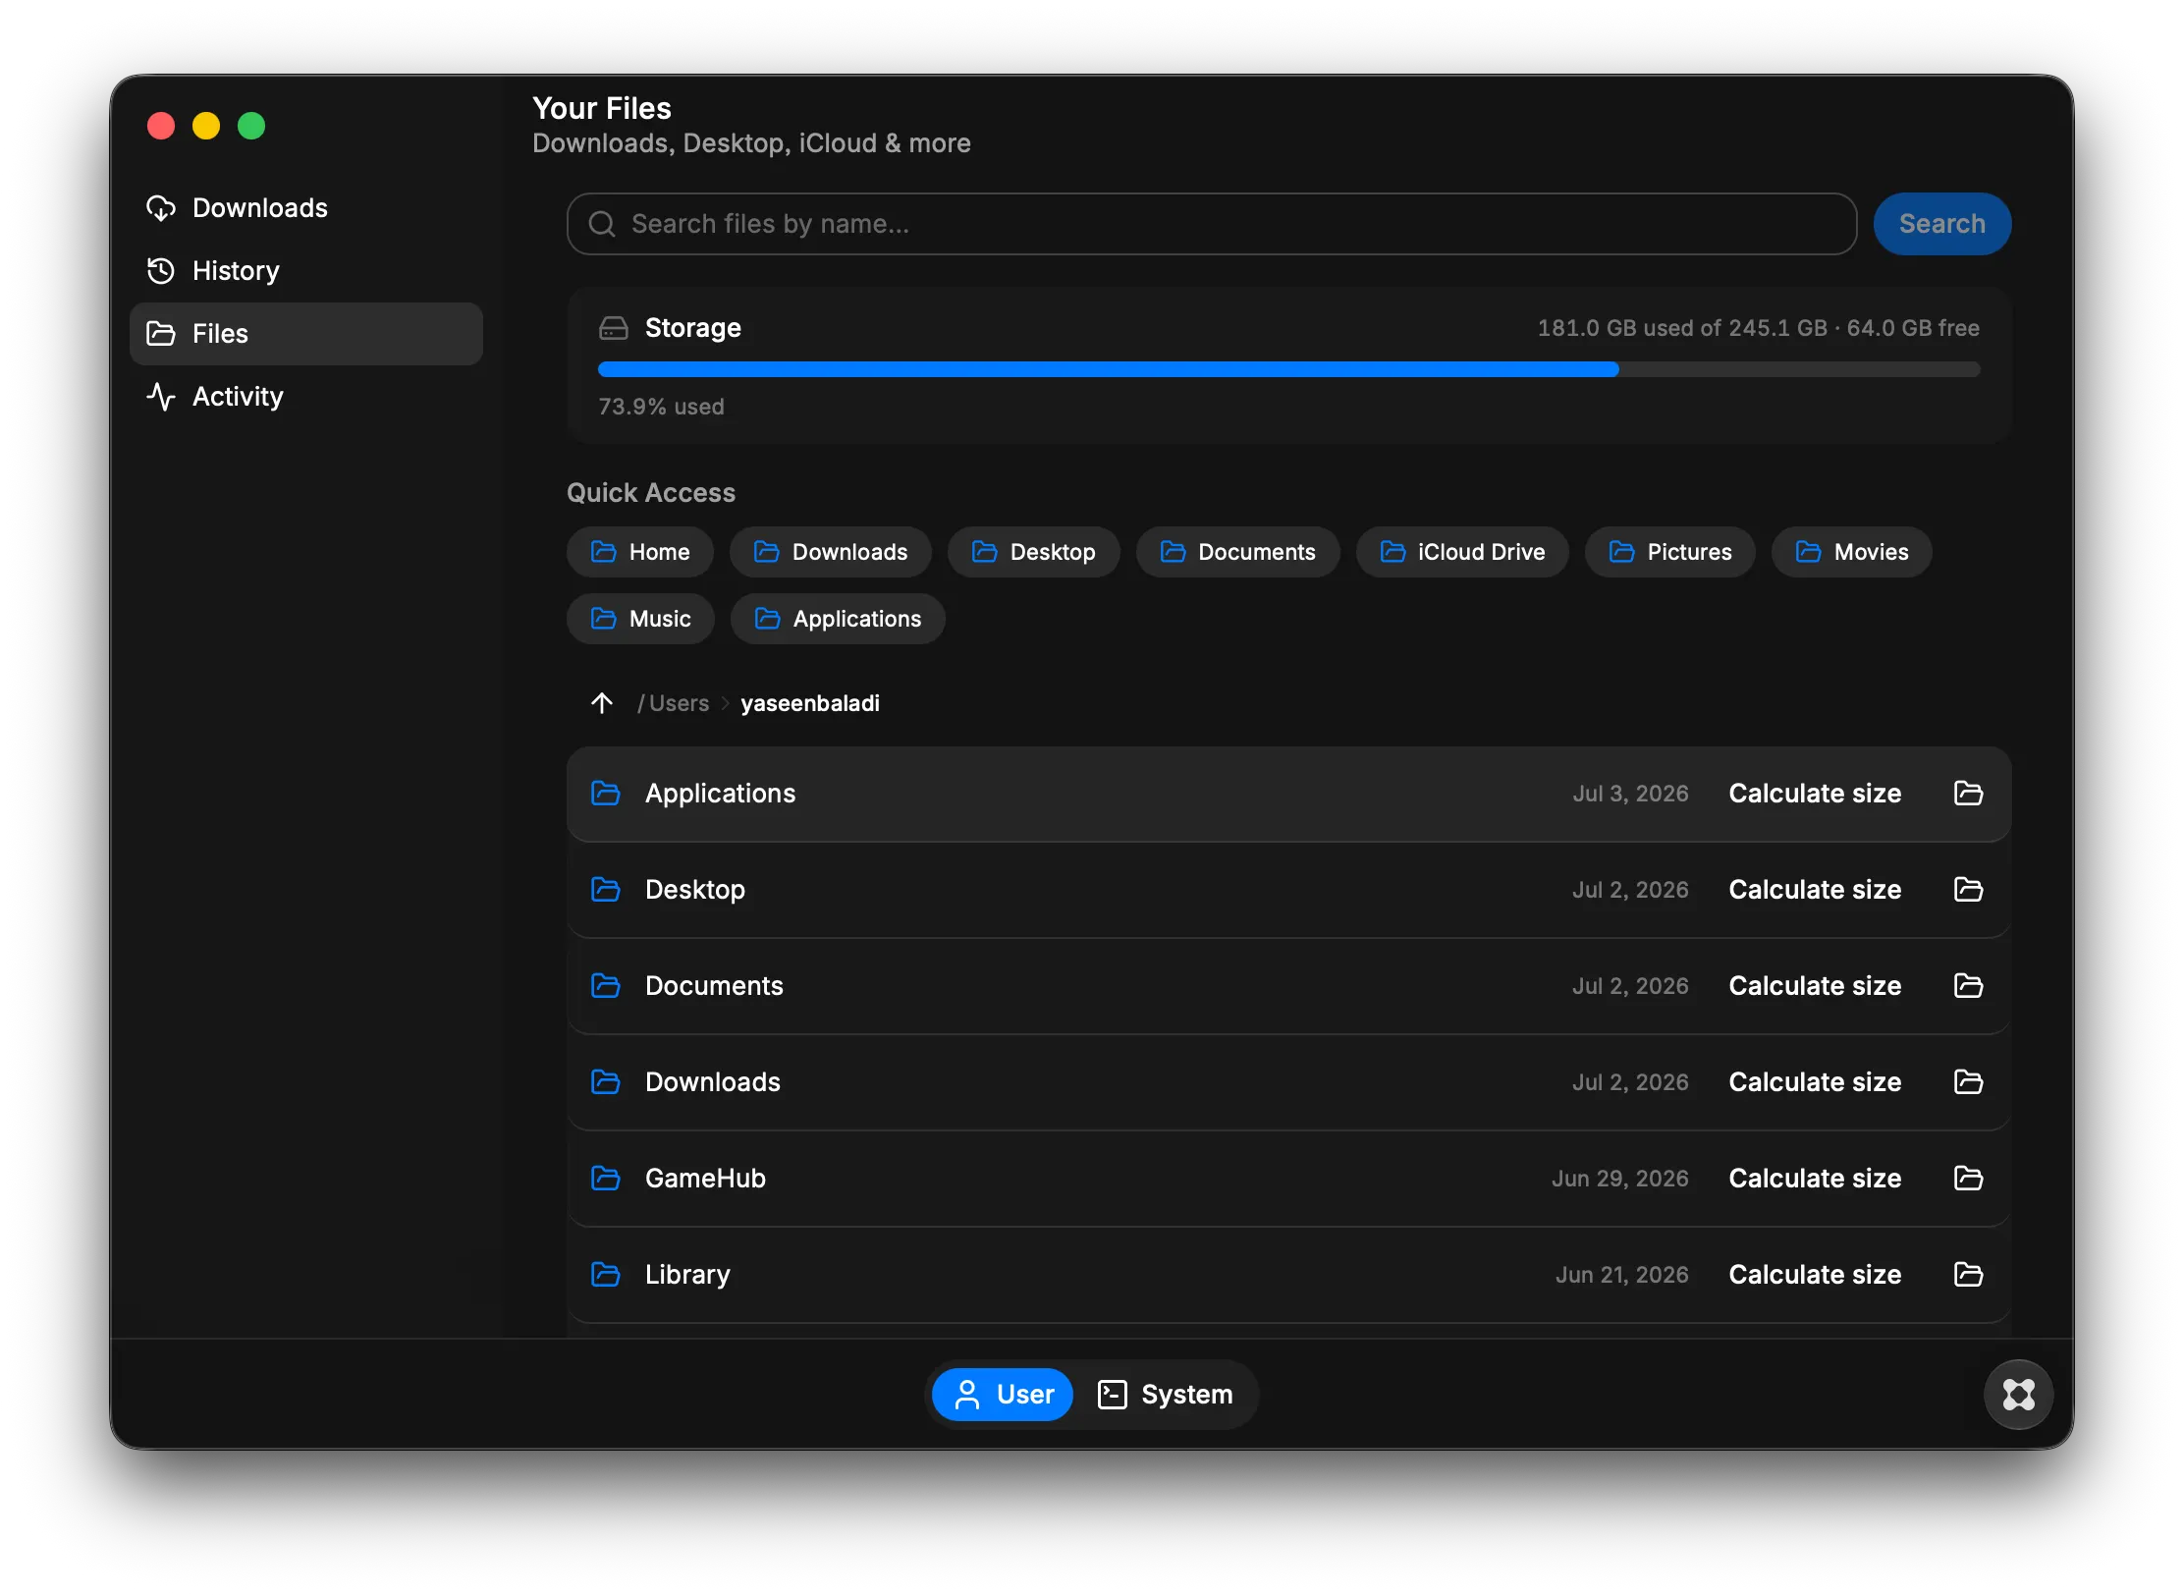Open the Activity sidebar section
Image resolution: width=2184 pixels, height=1595 pixels.
[305, 397]
